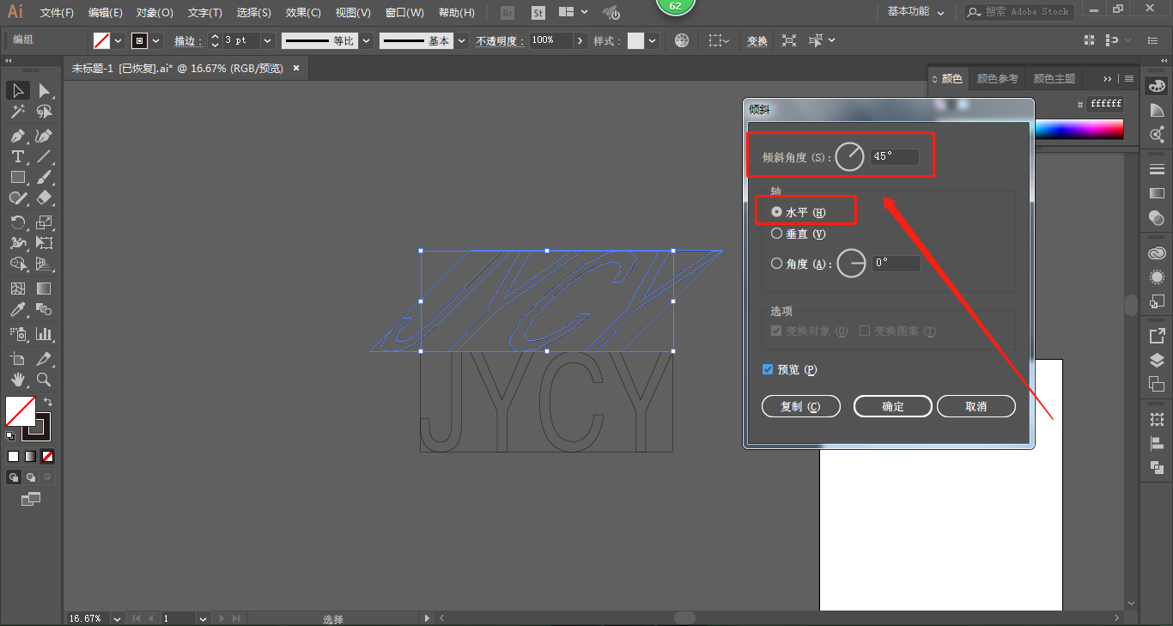
Task: Select the Hand tool
Action: (x=18, y=379)
